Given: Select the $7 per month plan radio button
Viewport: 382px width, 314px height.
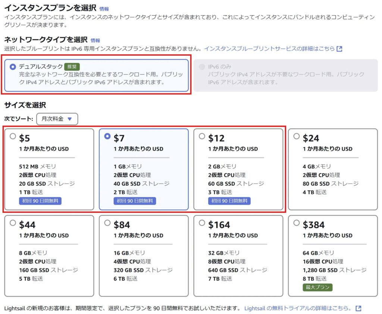Looking at the screenshot, I should coord(107,136).
